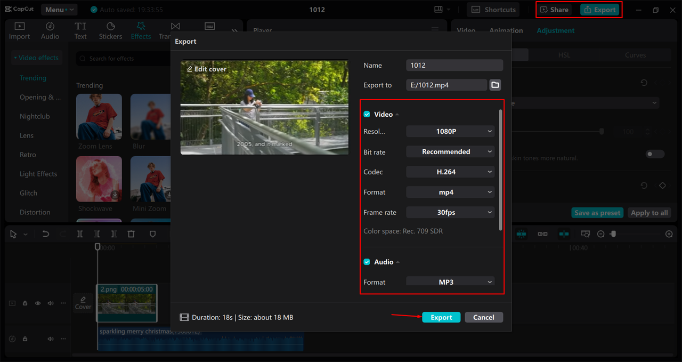Viewport: 682px width, 362px height.
Task: Uncheck the Audio export checkbox
Action: pos(367,262)
